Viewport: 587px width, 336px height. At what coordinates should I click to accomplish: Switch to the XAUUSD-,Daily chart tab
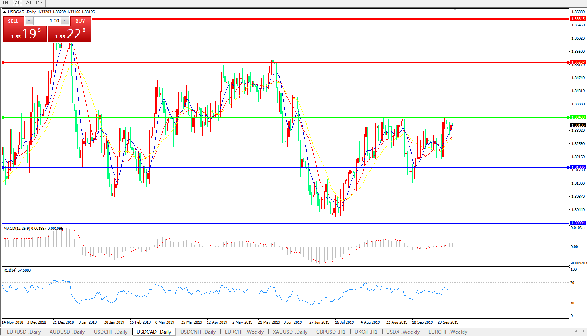point(290,332)
